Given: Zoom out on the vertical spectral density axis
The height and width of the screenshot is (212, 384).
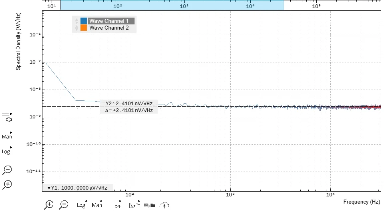Looking at the screenshot, I should [7, 170].
